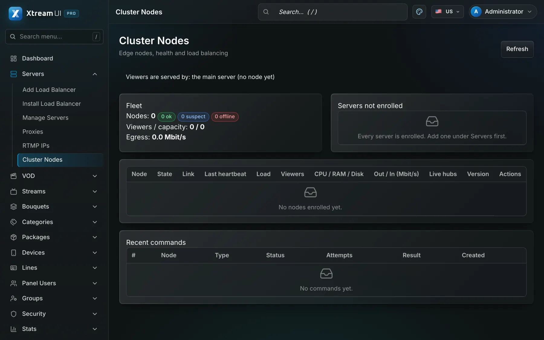Click the Stats bar chart icon
The height and width of the screenshot is (340, 544).
coord(14,329)
